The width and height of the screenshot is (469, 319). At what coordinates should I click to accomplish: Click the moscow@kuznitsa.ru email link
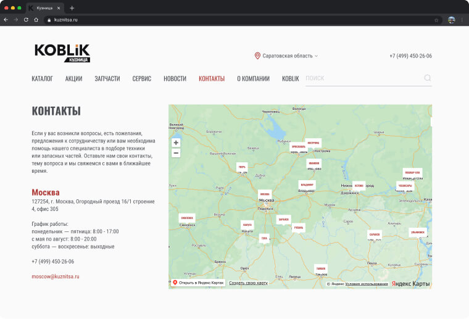tap(56, 276)
